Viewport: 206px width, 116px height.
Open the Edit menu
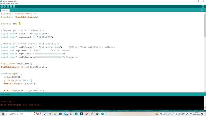(x=4, y=4)
